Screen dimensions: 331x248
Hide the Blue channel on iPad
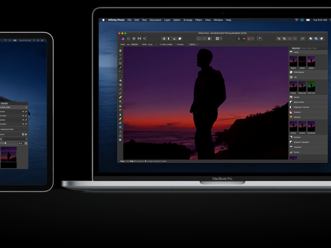pyautogui.click(x=23, y=120)
